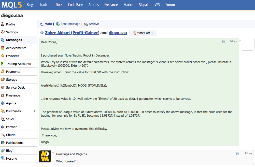Click the NOVA avatar thumbnail

click(x=45, y=156)
